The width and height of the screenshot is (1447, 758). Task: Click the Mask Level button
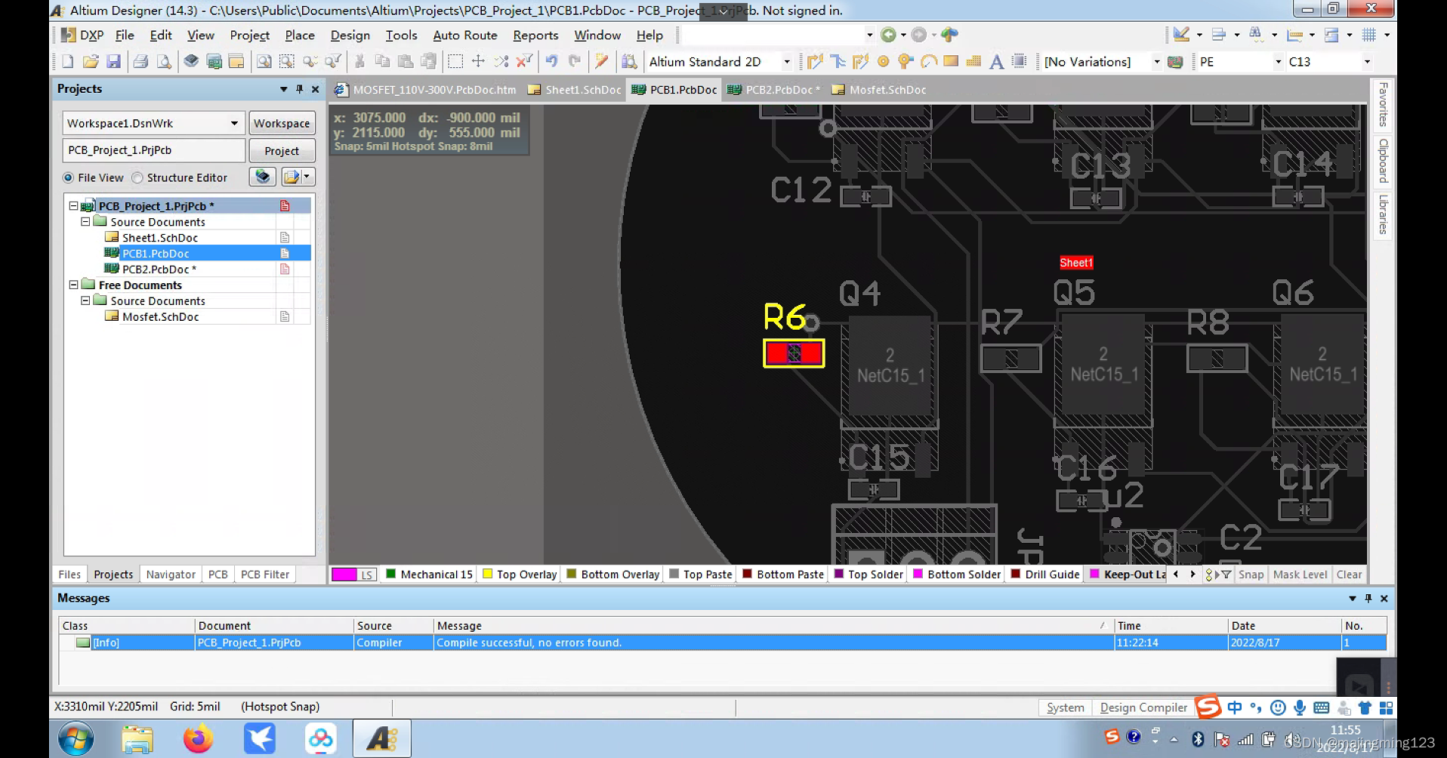[x=1300, y=575]
